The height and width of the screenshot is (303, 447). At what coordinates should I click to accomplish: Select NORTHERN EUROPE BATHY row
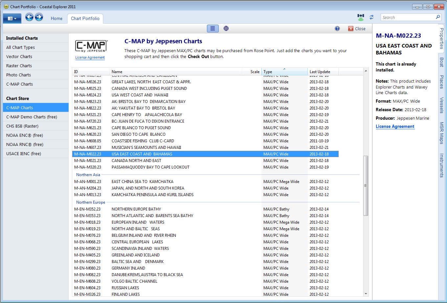click(205, 209)
